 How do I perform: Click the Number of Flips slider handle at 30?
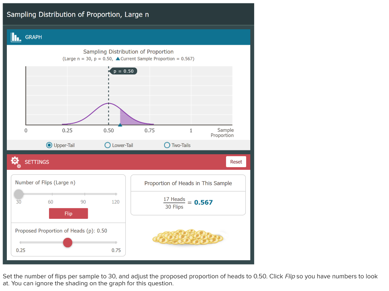(x=19, y=194)
